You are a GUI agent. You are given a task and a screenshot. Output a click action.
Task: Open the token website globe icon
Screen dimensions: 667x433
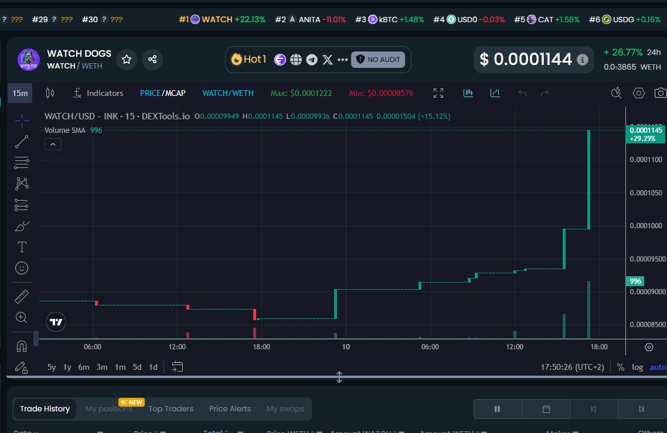(x=295, y=60)
